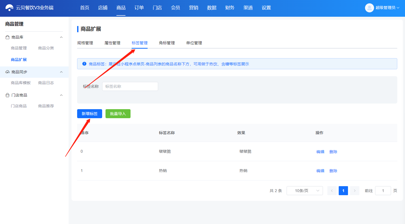Collapse the 商品同步 sidebar section
The image size is (405, 224).
coord(61,72)
